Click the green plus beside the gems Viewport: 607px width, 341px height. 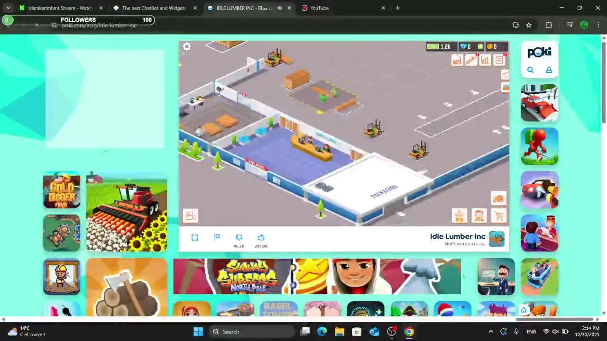(480, 46)
